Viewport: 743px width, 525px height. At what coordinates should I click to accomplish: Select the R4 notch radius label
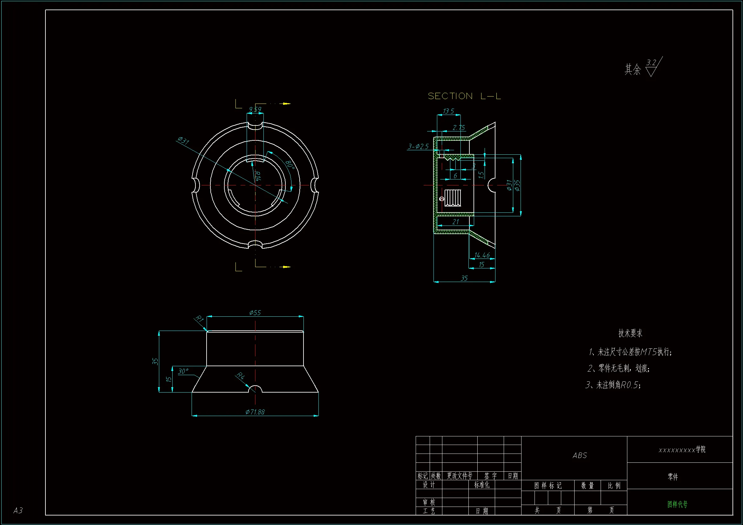pyautogui.click(x=240, y=375)
